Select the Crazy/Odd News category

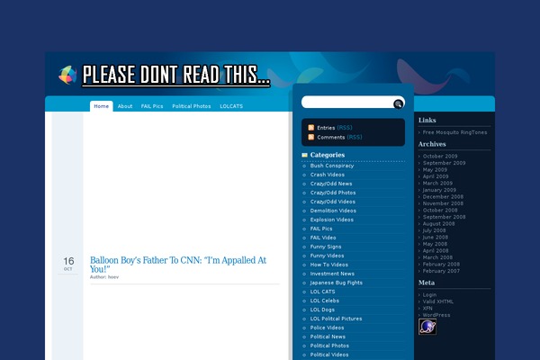331,184
